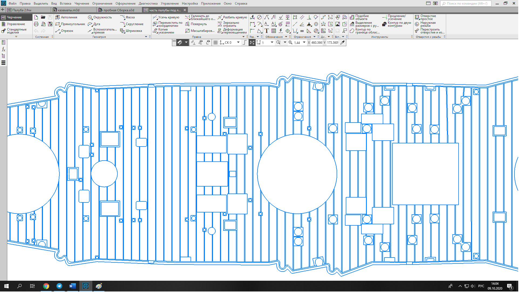Switch to the казематы.m3d tab
Viewport: 522px width, 295px height.
point(69,10)
